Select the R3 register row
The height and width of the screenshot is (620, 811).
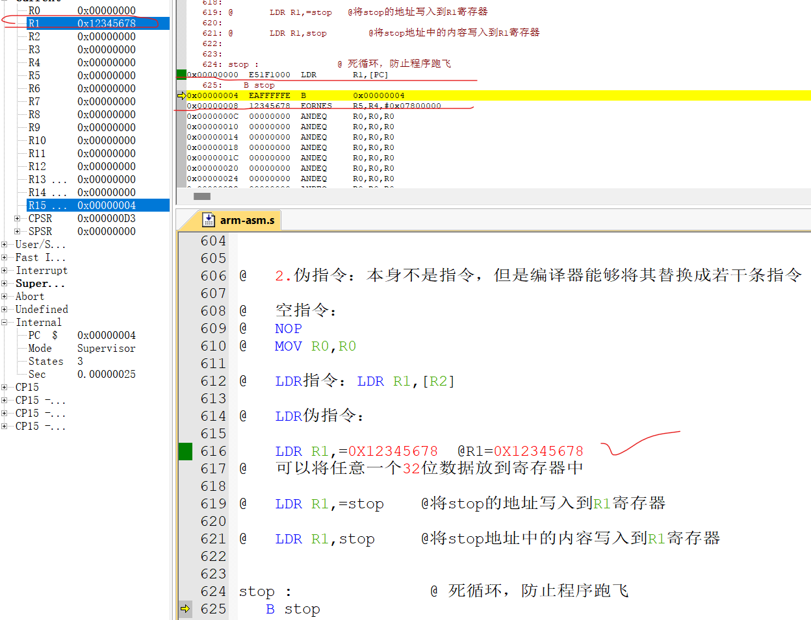(x=97, y=49)
